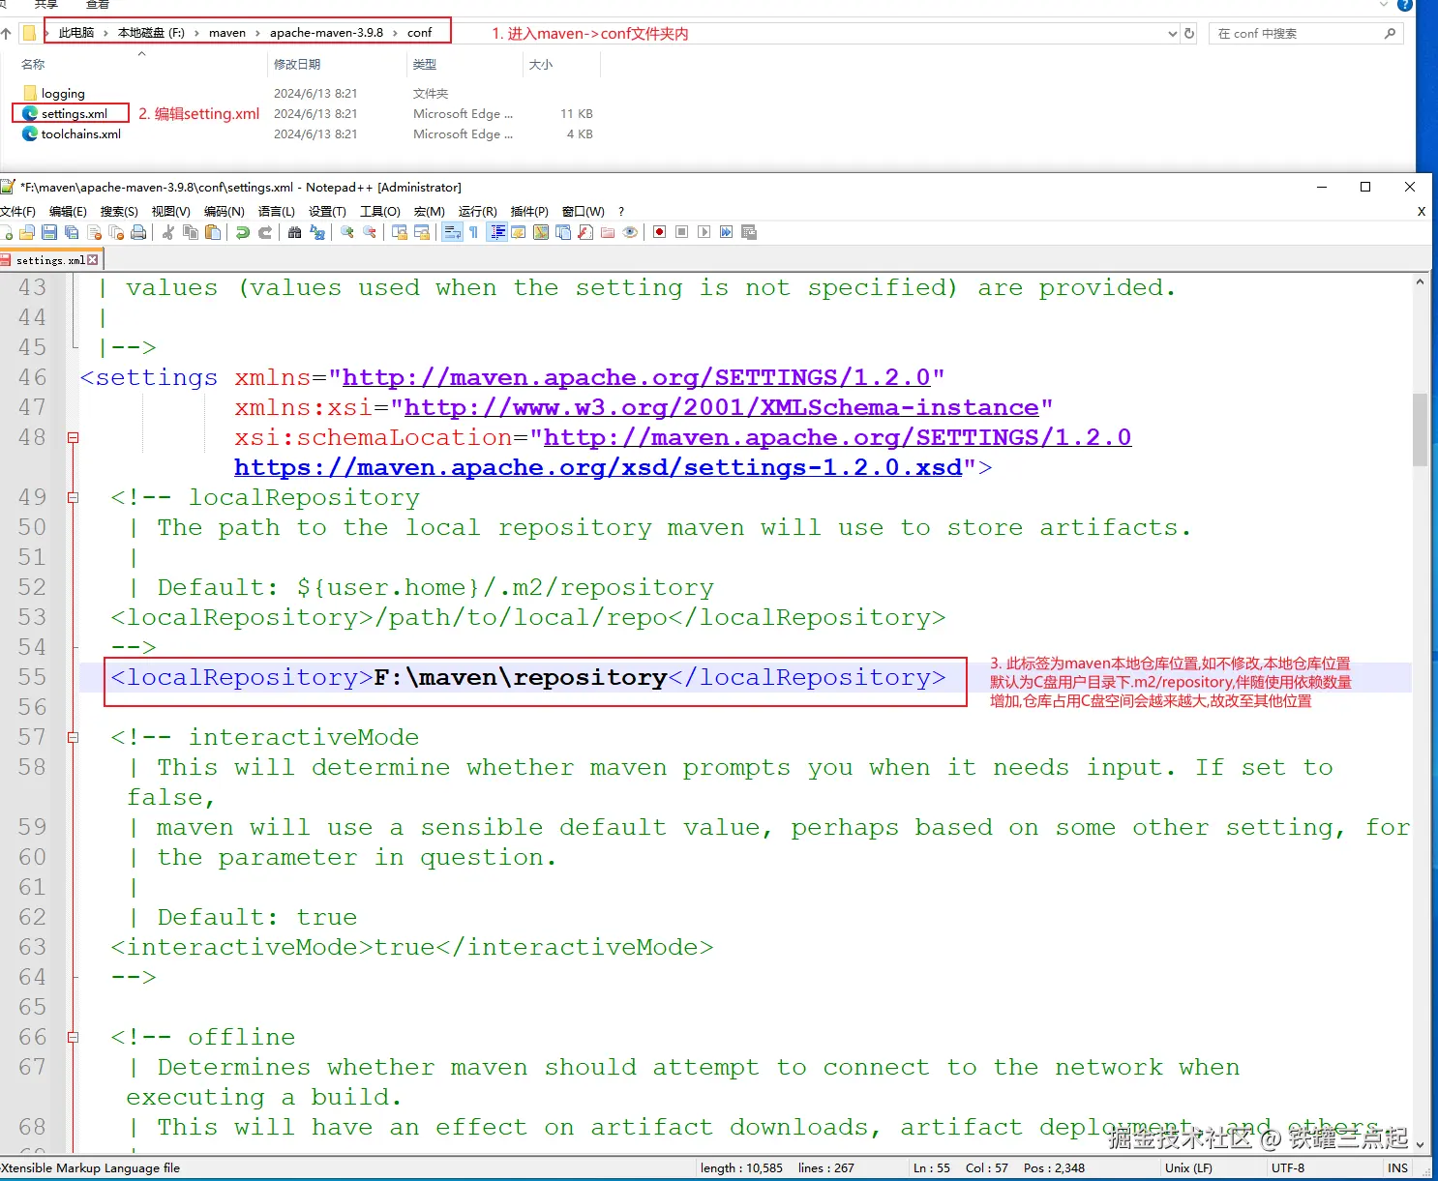Viewport: 1438px width, 1181px height.
Task: Expand chevron after 本地磁盘 (F:) breadcrumb
Action: [196, 33]
